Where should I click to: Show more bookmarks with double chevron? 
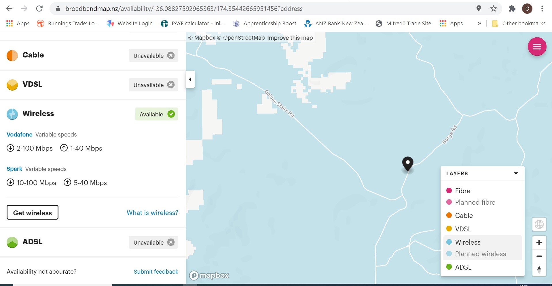click(479, 24)
